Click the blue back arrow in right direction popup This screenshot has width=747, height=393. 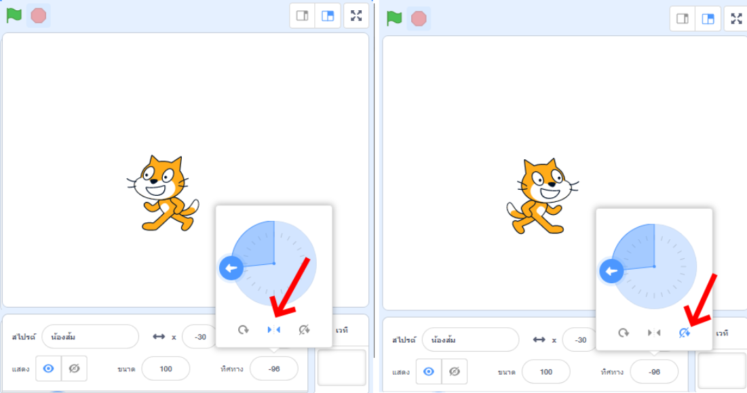click(x=611, y=270)
